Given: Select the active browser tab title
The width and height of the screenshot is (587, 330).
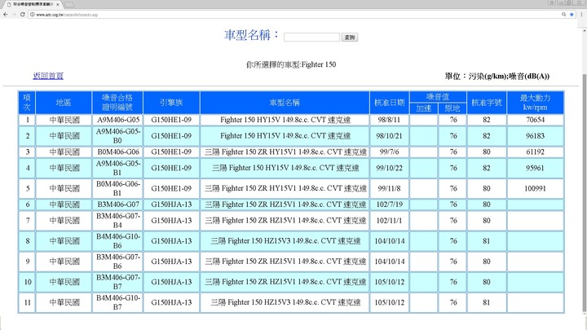Looking at the screenshot, I should 33,4.
